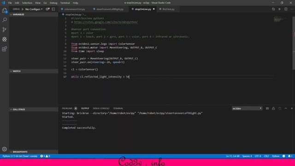Close the bottom panel
The width and height of the screenshot is (295, 166).
pos(292,108)
